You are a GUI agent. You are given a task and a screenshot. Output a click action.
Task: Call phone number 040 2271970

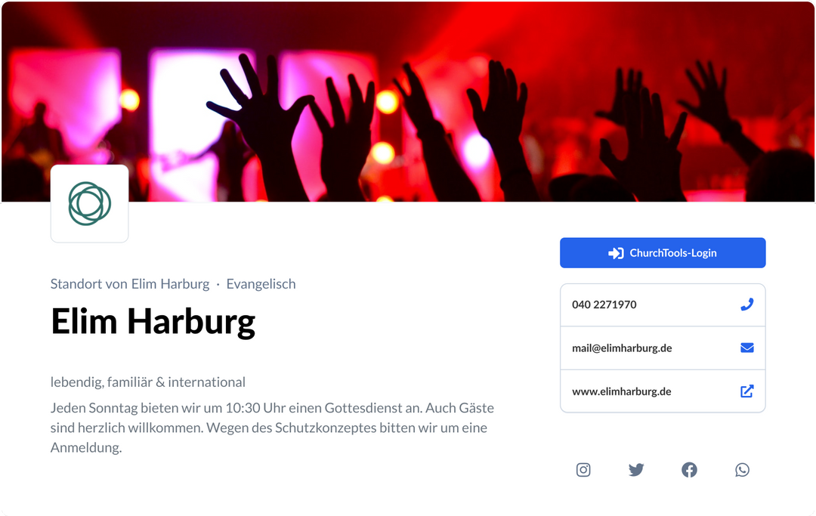[604, 304]
